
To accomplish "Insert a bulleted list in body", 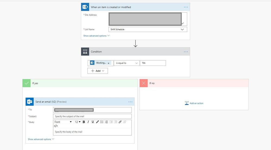I will [x=102, y=122].
